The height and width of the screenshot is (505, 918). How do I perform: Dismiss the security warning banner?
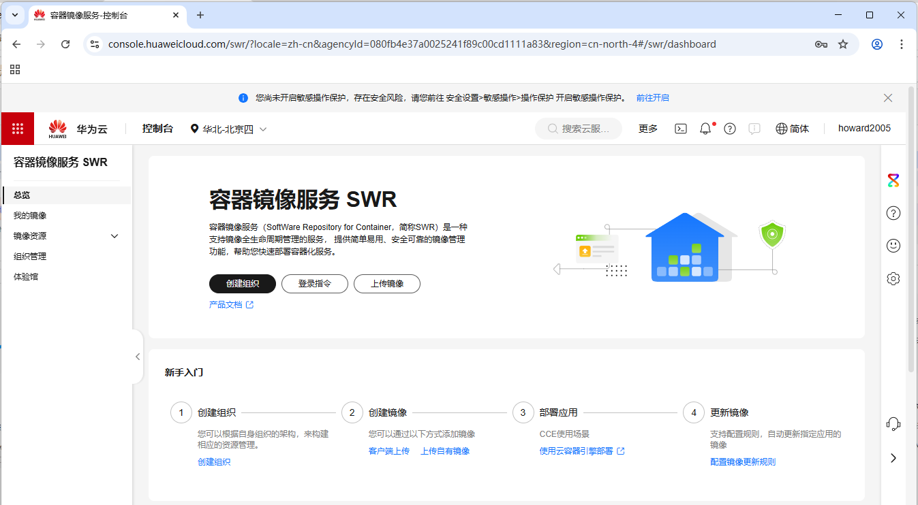pyautogui.click(x=888, y=98)
